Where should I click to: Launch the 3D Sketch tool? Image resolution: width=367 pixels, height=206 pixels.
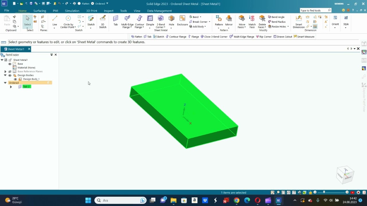pyautogui.click(x=103, y=22)
